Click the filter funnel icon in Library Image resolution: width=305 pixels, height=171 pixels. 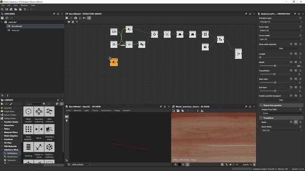44,104
